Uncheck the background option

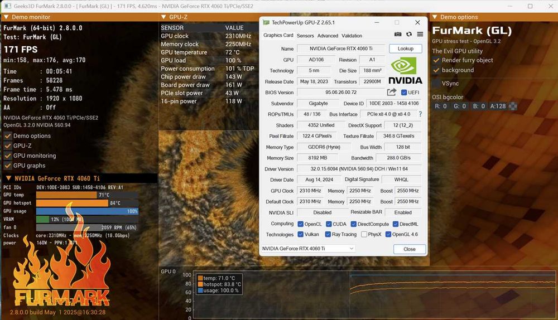tap(436, 70)
